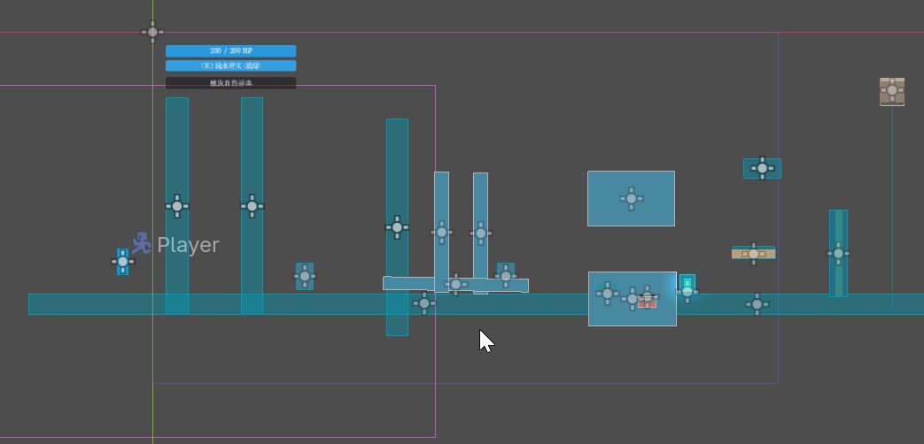924x444 pixels.
Task: Select the small red brick object
Action: pyautogui.click(x=647, y=302)
